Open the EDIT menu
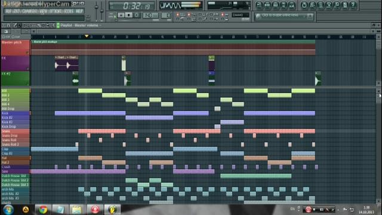The height and width of the screenshot is (215, 382). click(x=16, y=11)
